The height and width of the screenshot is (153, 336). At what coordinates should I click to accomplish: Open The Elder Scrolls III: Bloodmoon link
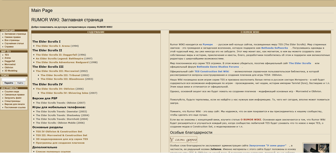[x=62, y=79]
